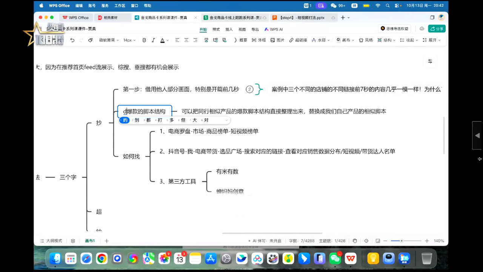This screenshot has height=272, width=483.
Task: Toggle bold formatting in the toolbar
Action: [x=144, y=40]
